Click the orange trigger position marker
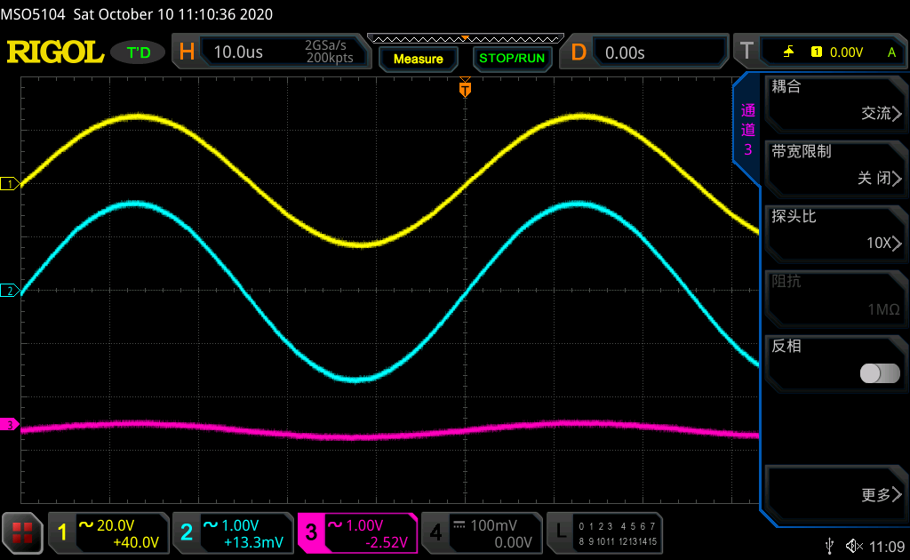Viewport: 910px width, 560px height. pyautogui.click(x=464, y=89)
